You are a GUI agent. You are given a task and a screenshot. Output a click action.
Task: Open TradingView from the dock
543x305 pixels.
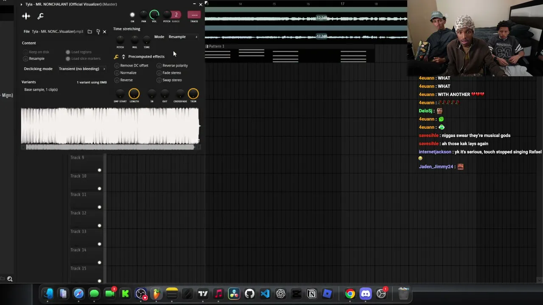coord(203,293)
